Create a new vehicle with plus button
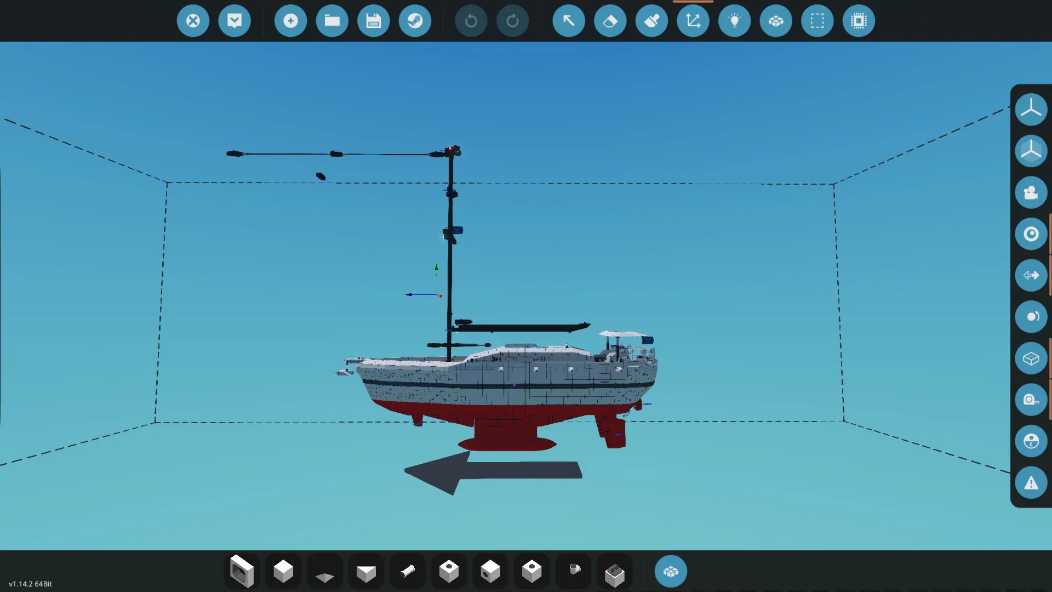Image resolution: width=1052 pixels, height=592 pixels. coord(290,21)
